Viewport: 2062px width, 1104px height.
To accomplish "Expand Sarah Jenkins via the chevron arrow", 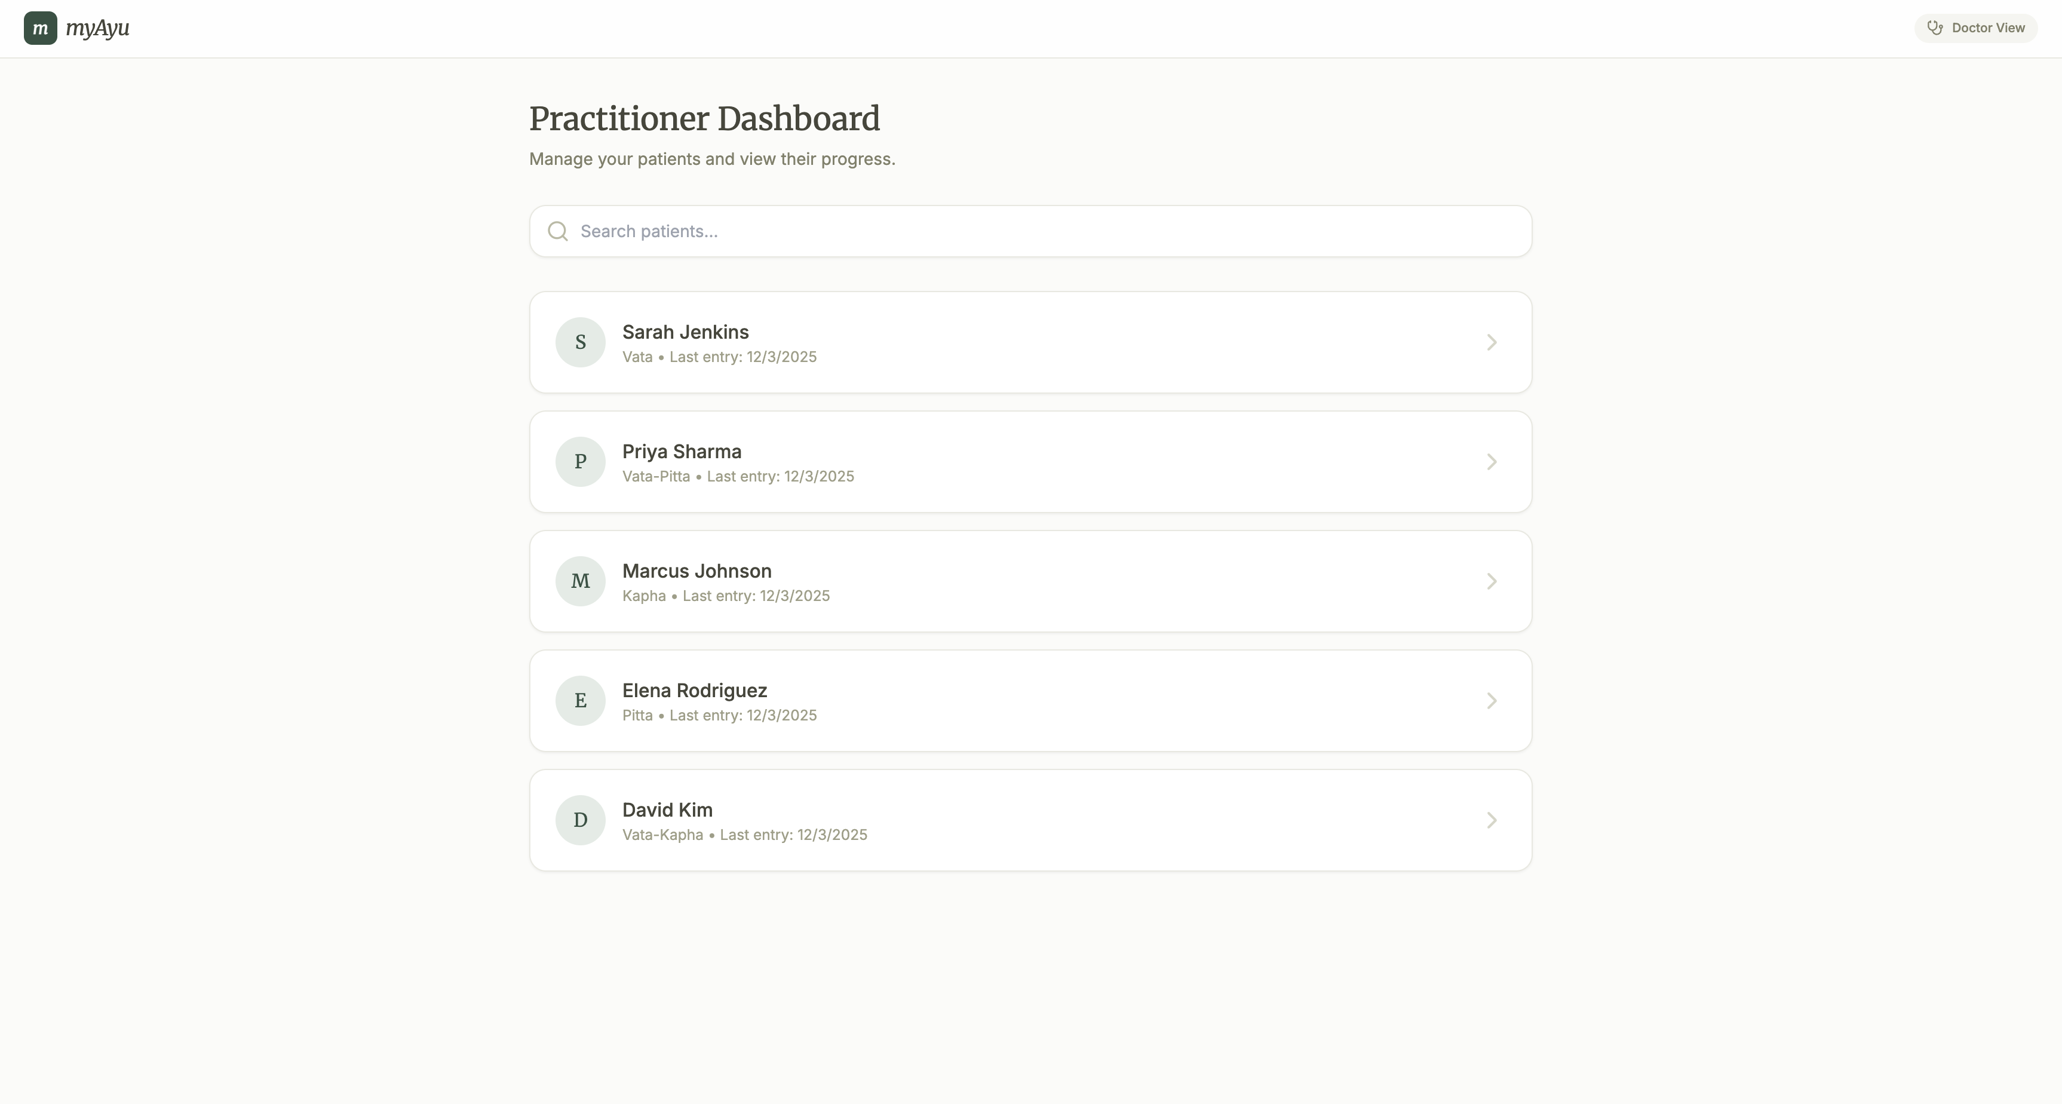I will [1492, 343].
